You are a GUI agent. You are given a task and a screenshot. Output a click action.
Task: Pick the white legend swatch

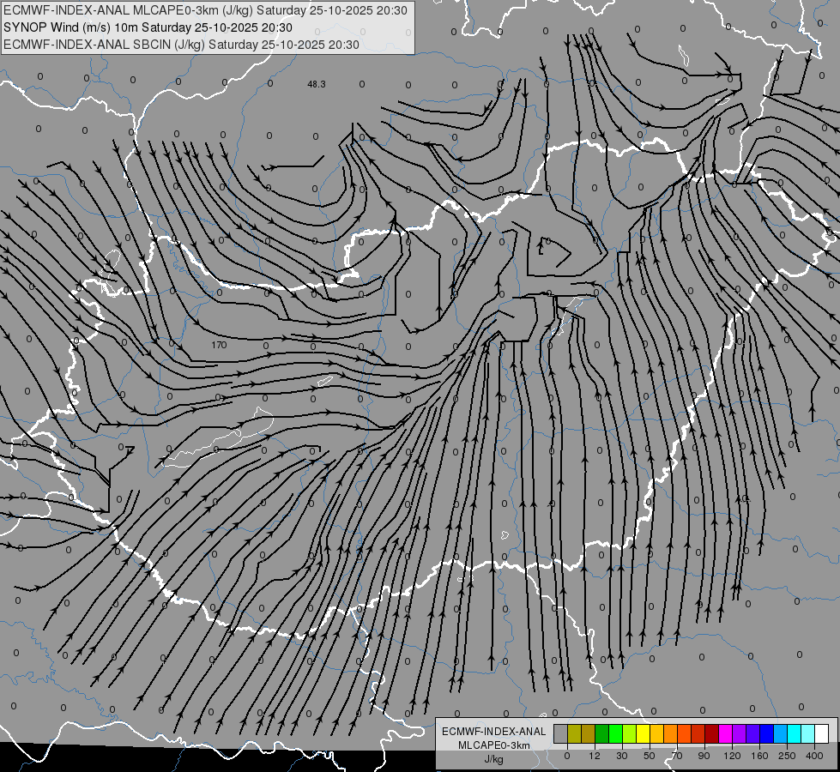click(822, 734)
